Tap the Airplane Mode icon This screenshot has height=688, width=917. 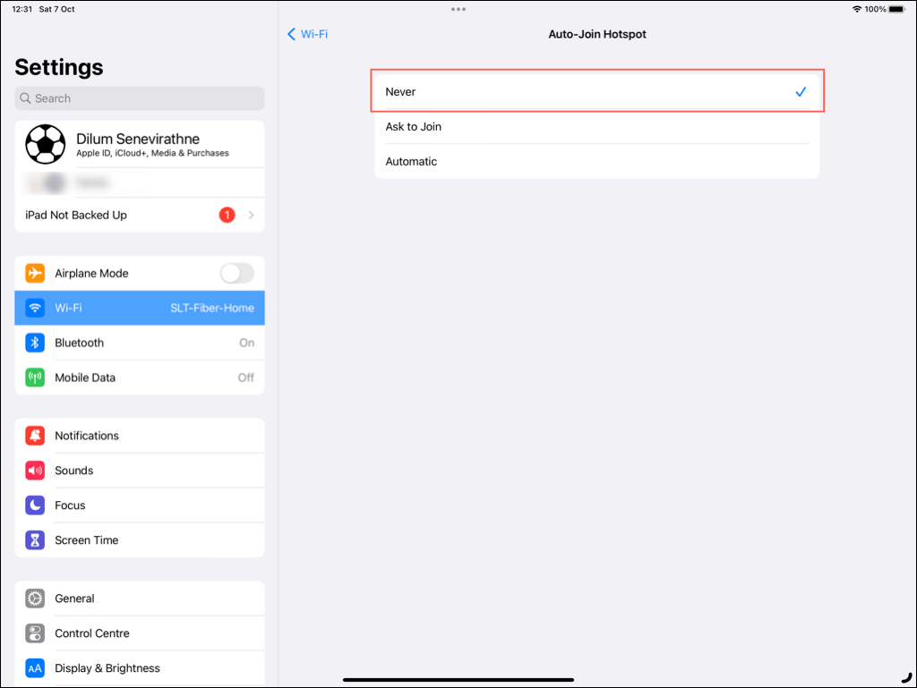tap(35, 273)
